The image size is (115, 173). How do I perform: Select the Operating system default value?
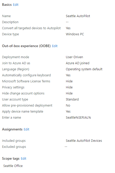coord(84,69)
